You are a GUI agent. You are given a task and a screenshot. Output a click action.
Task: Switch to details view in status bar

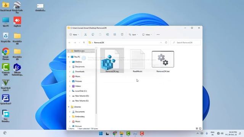[x=197, y=129]
